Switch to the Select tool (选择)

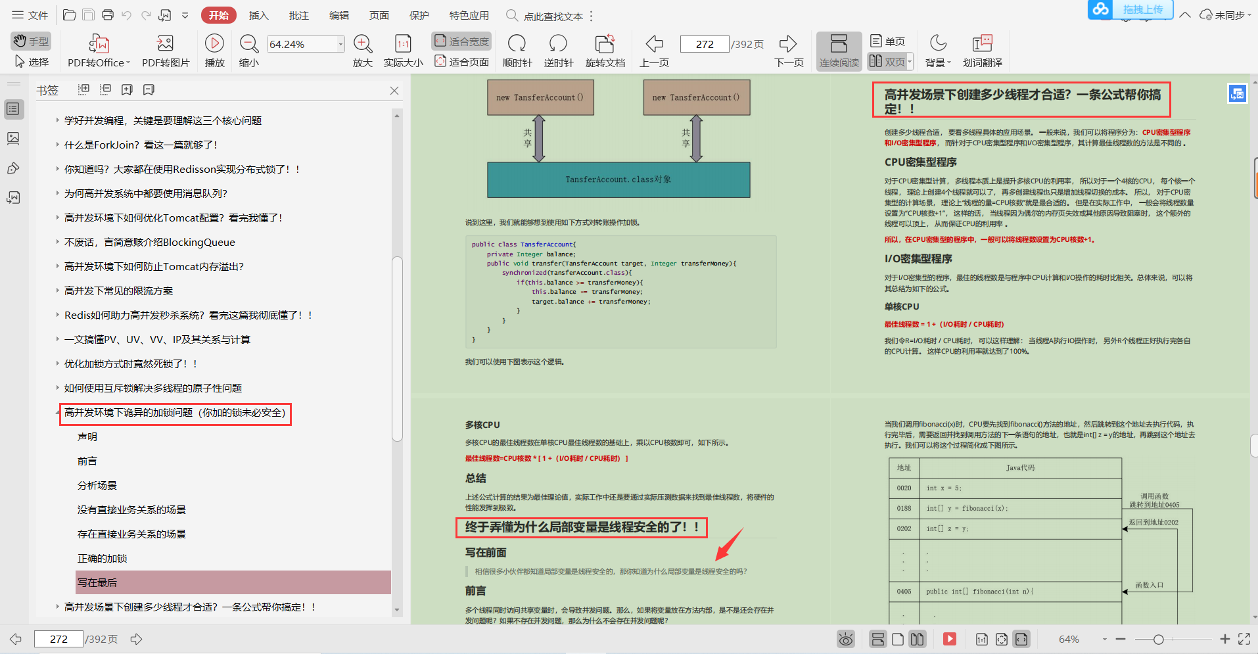click(x=31, y=62)
